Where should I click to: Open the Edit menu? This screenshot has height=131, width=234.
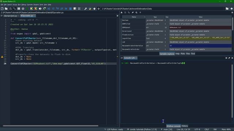[5, 5]
